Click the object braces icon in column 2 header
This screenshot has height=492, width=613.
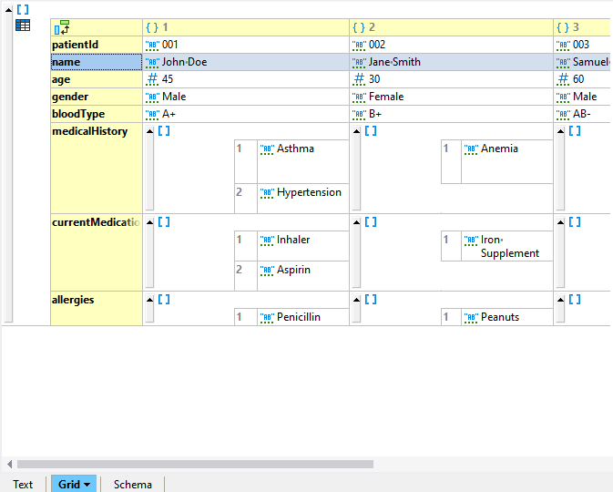[358, 28]
